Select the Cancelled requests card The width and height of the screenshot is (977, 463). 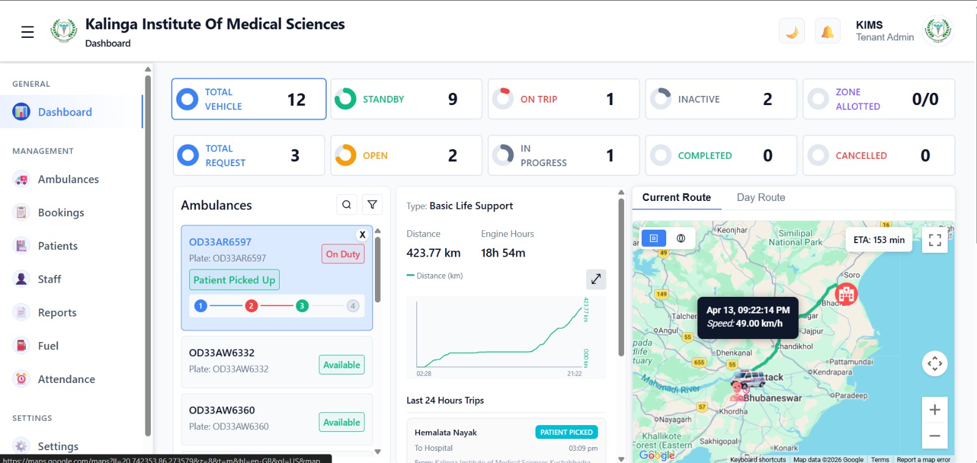pyautogui.click(x=879, y=155)
